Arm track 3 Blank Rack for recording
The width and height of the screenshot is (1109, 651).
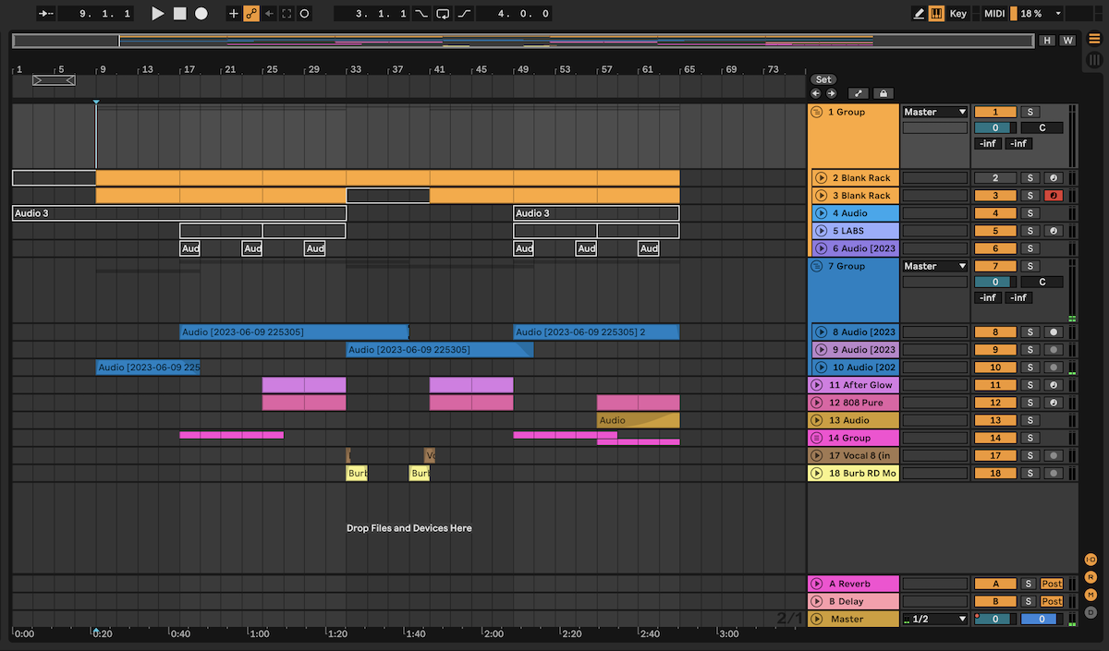(x=1053, y=196)
